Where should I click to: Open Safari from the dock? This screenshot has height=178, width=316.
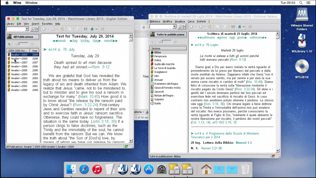(84, 169)
